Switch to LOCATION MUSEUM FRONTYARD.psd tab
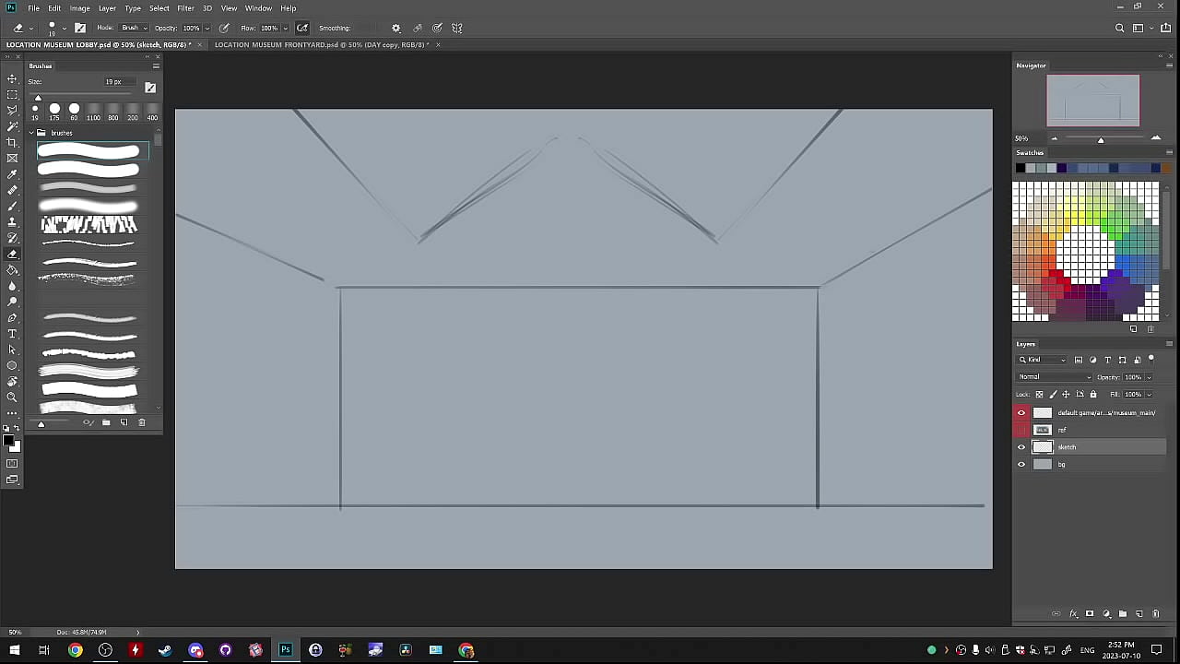This screenshot has width=1180, height=664. click(x=322, y=44)
